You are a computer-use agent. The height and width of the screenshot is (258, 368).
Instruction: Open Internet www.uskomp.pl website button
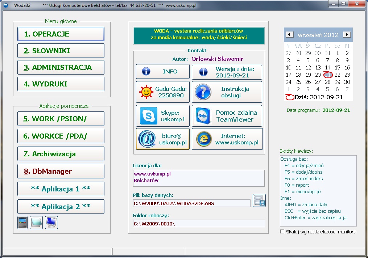click(x=227, y=139)
